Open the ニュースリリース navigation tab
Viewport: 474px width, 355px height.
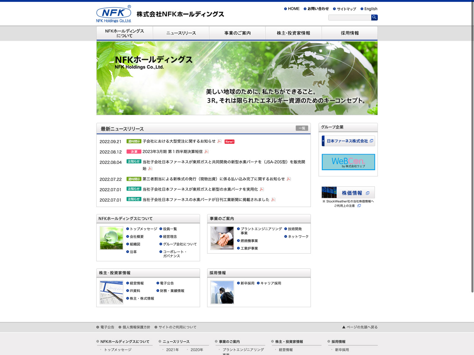coord(181,33)
